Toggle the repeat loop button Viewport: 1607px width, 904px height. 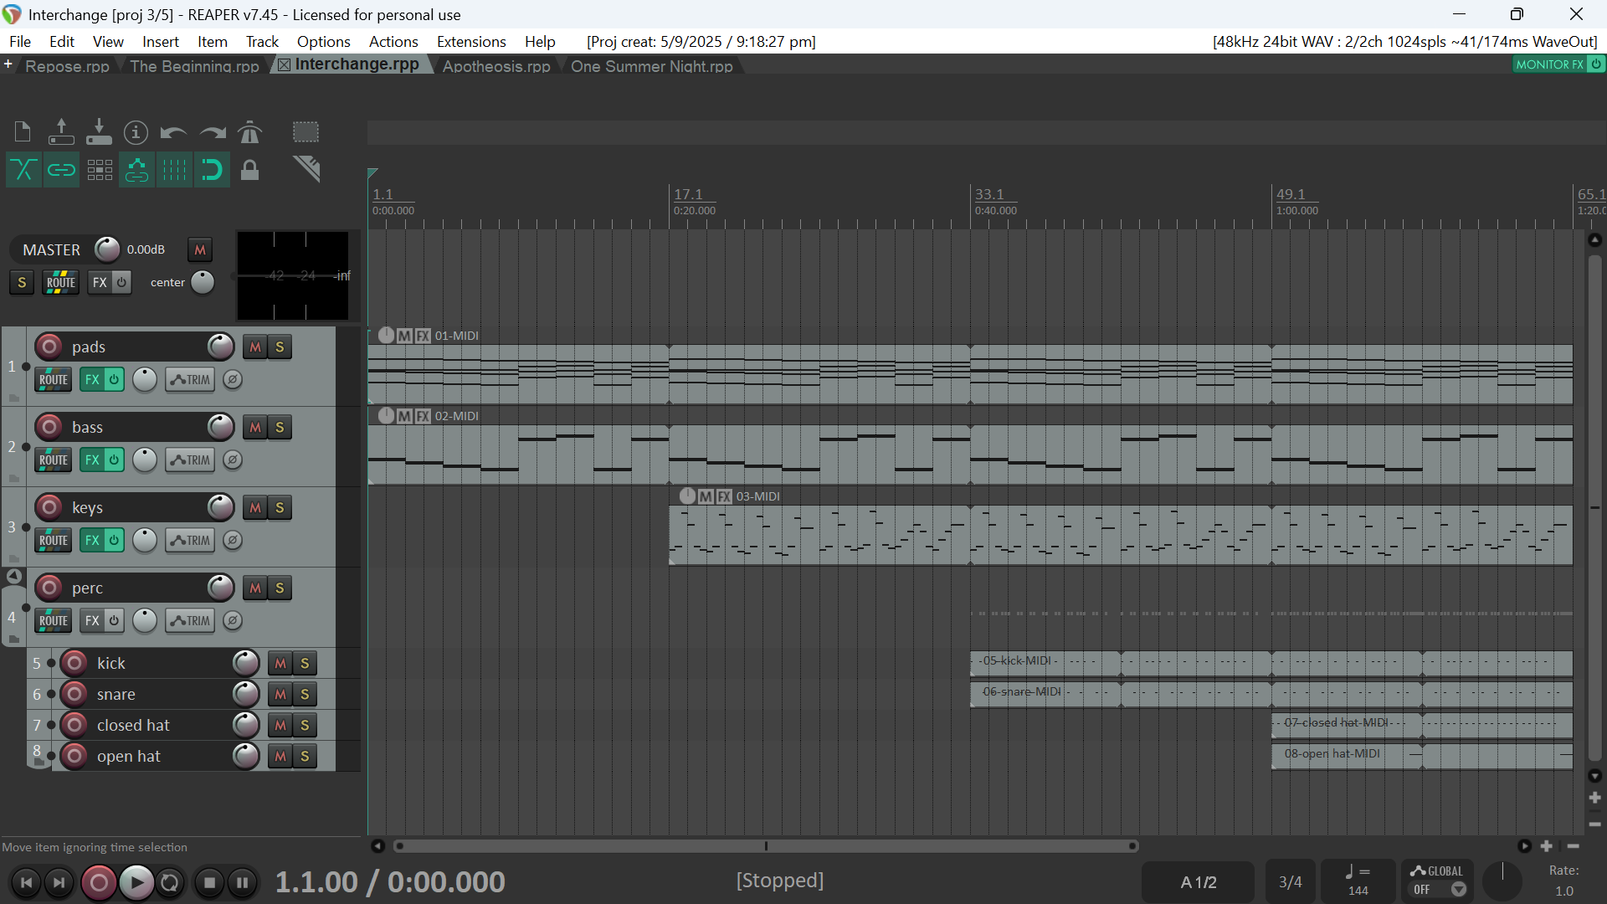170,882
